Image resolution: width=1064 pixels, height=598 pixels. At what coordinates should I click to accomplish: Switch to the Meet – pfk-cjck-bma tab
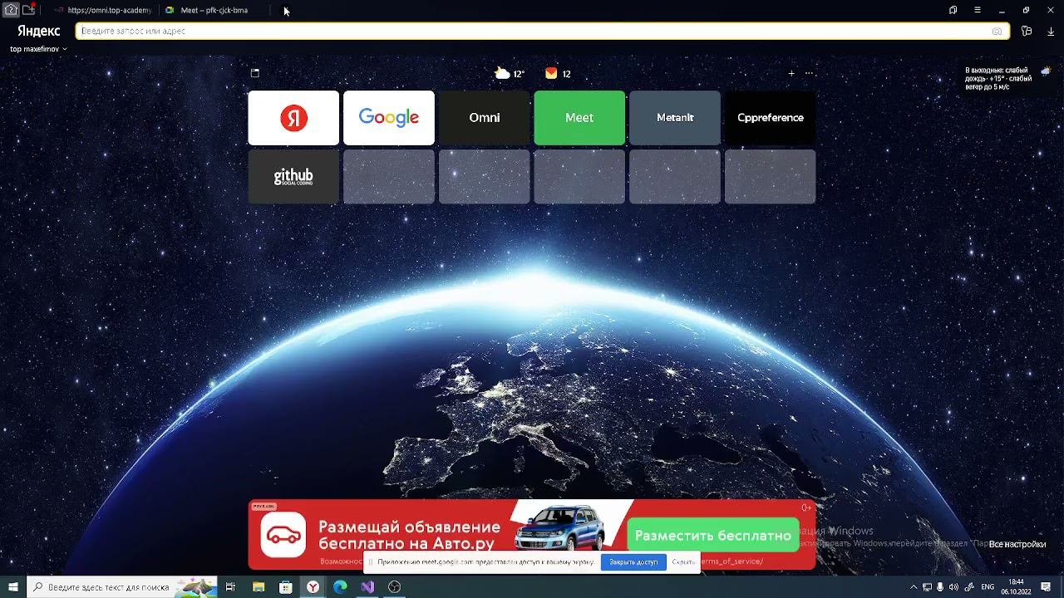213,10
